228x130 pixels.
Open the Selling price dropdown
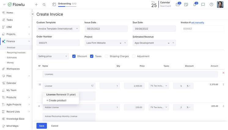click(x=53, y=56)
